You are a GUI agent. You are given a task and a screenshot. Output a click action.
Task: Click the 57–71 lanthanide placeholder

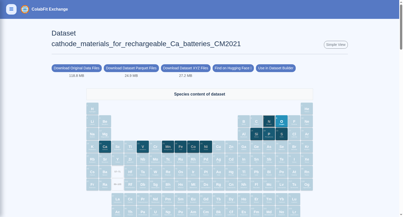[x=118, y=172]
